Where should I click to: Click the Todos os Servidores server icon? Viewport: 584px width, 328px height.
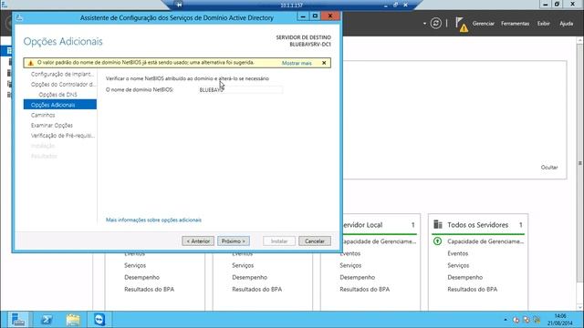point(438,224)
